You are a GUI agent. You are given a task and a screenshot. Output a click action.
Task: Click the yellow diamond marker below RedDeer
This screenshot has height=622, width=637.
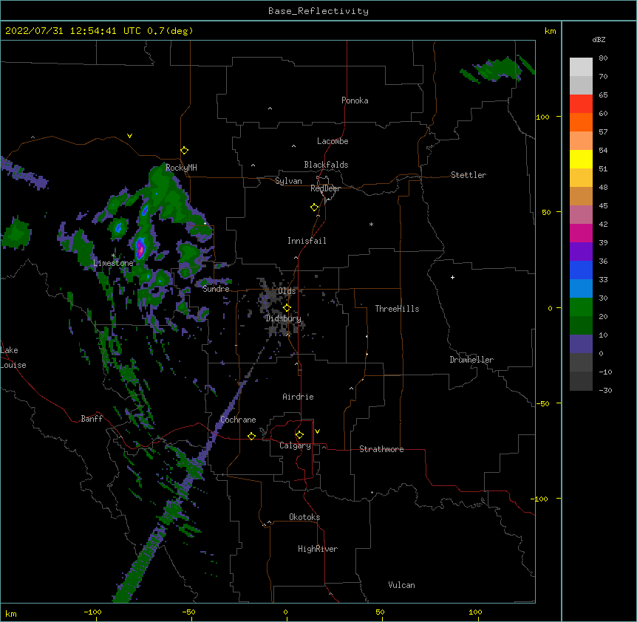click(x=315, y=208)
